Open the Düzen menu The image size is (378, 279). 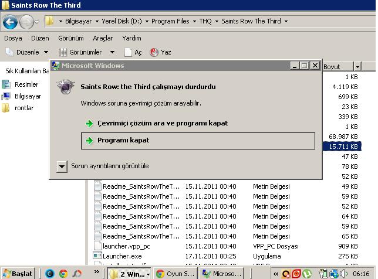[40, 38]
